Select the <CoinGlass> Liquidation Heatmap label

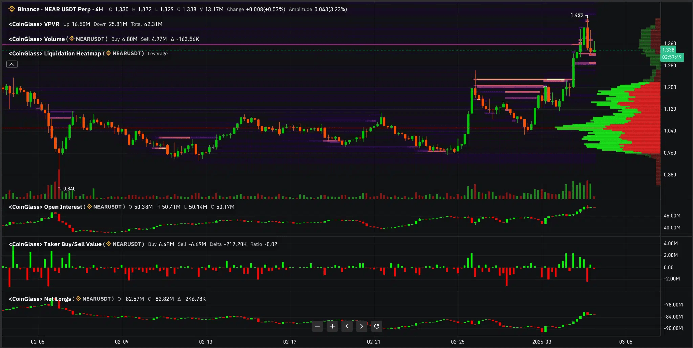coord(55,53)
